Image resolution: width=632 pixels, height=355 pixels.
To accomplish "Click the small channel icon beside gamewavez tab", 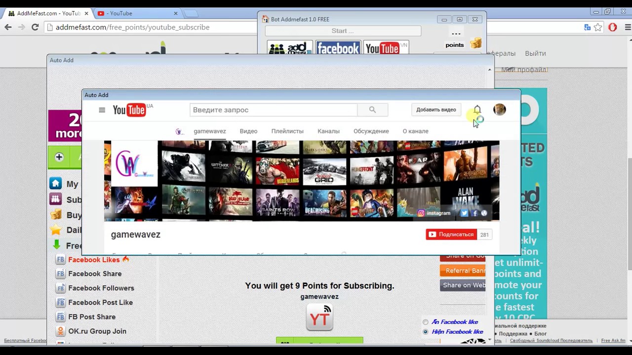I will pos(179,131).
